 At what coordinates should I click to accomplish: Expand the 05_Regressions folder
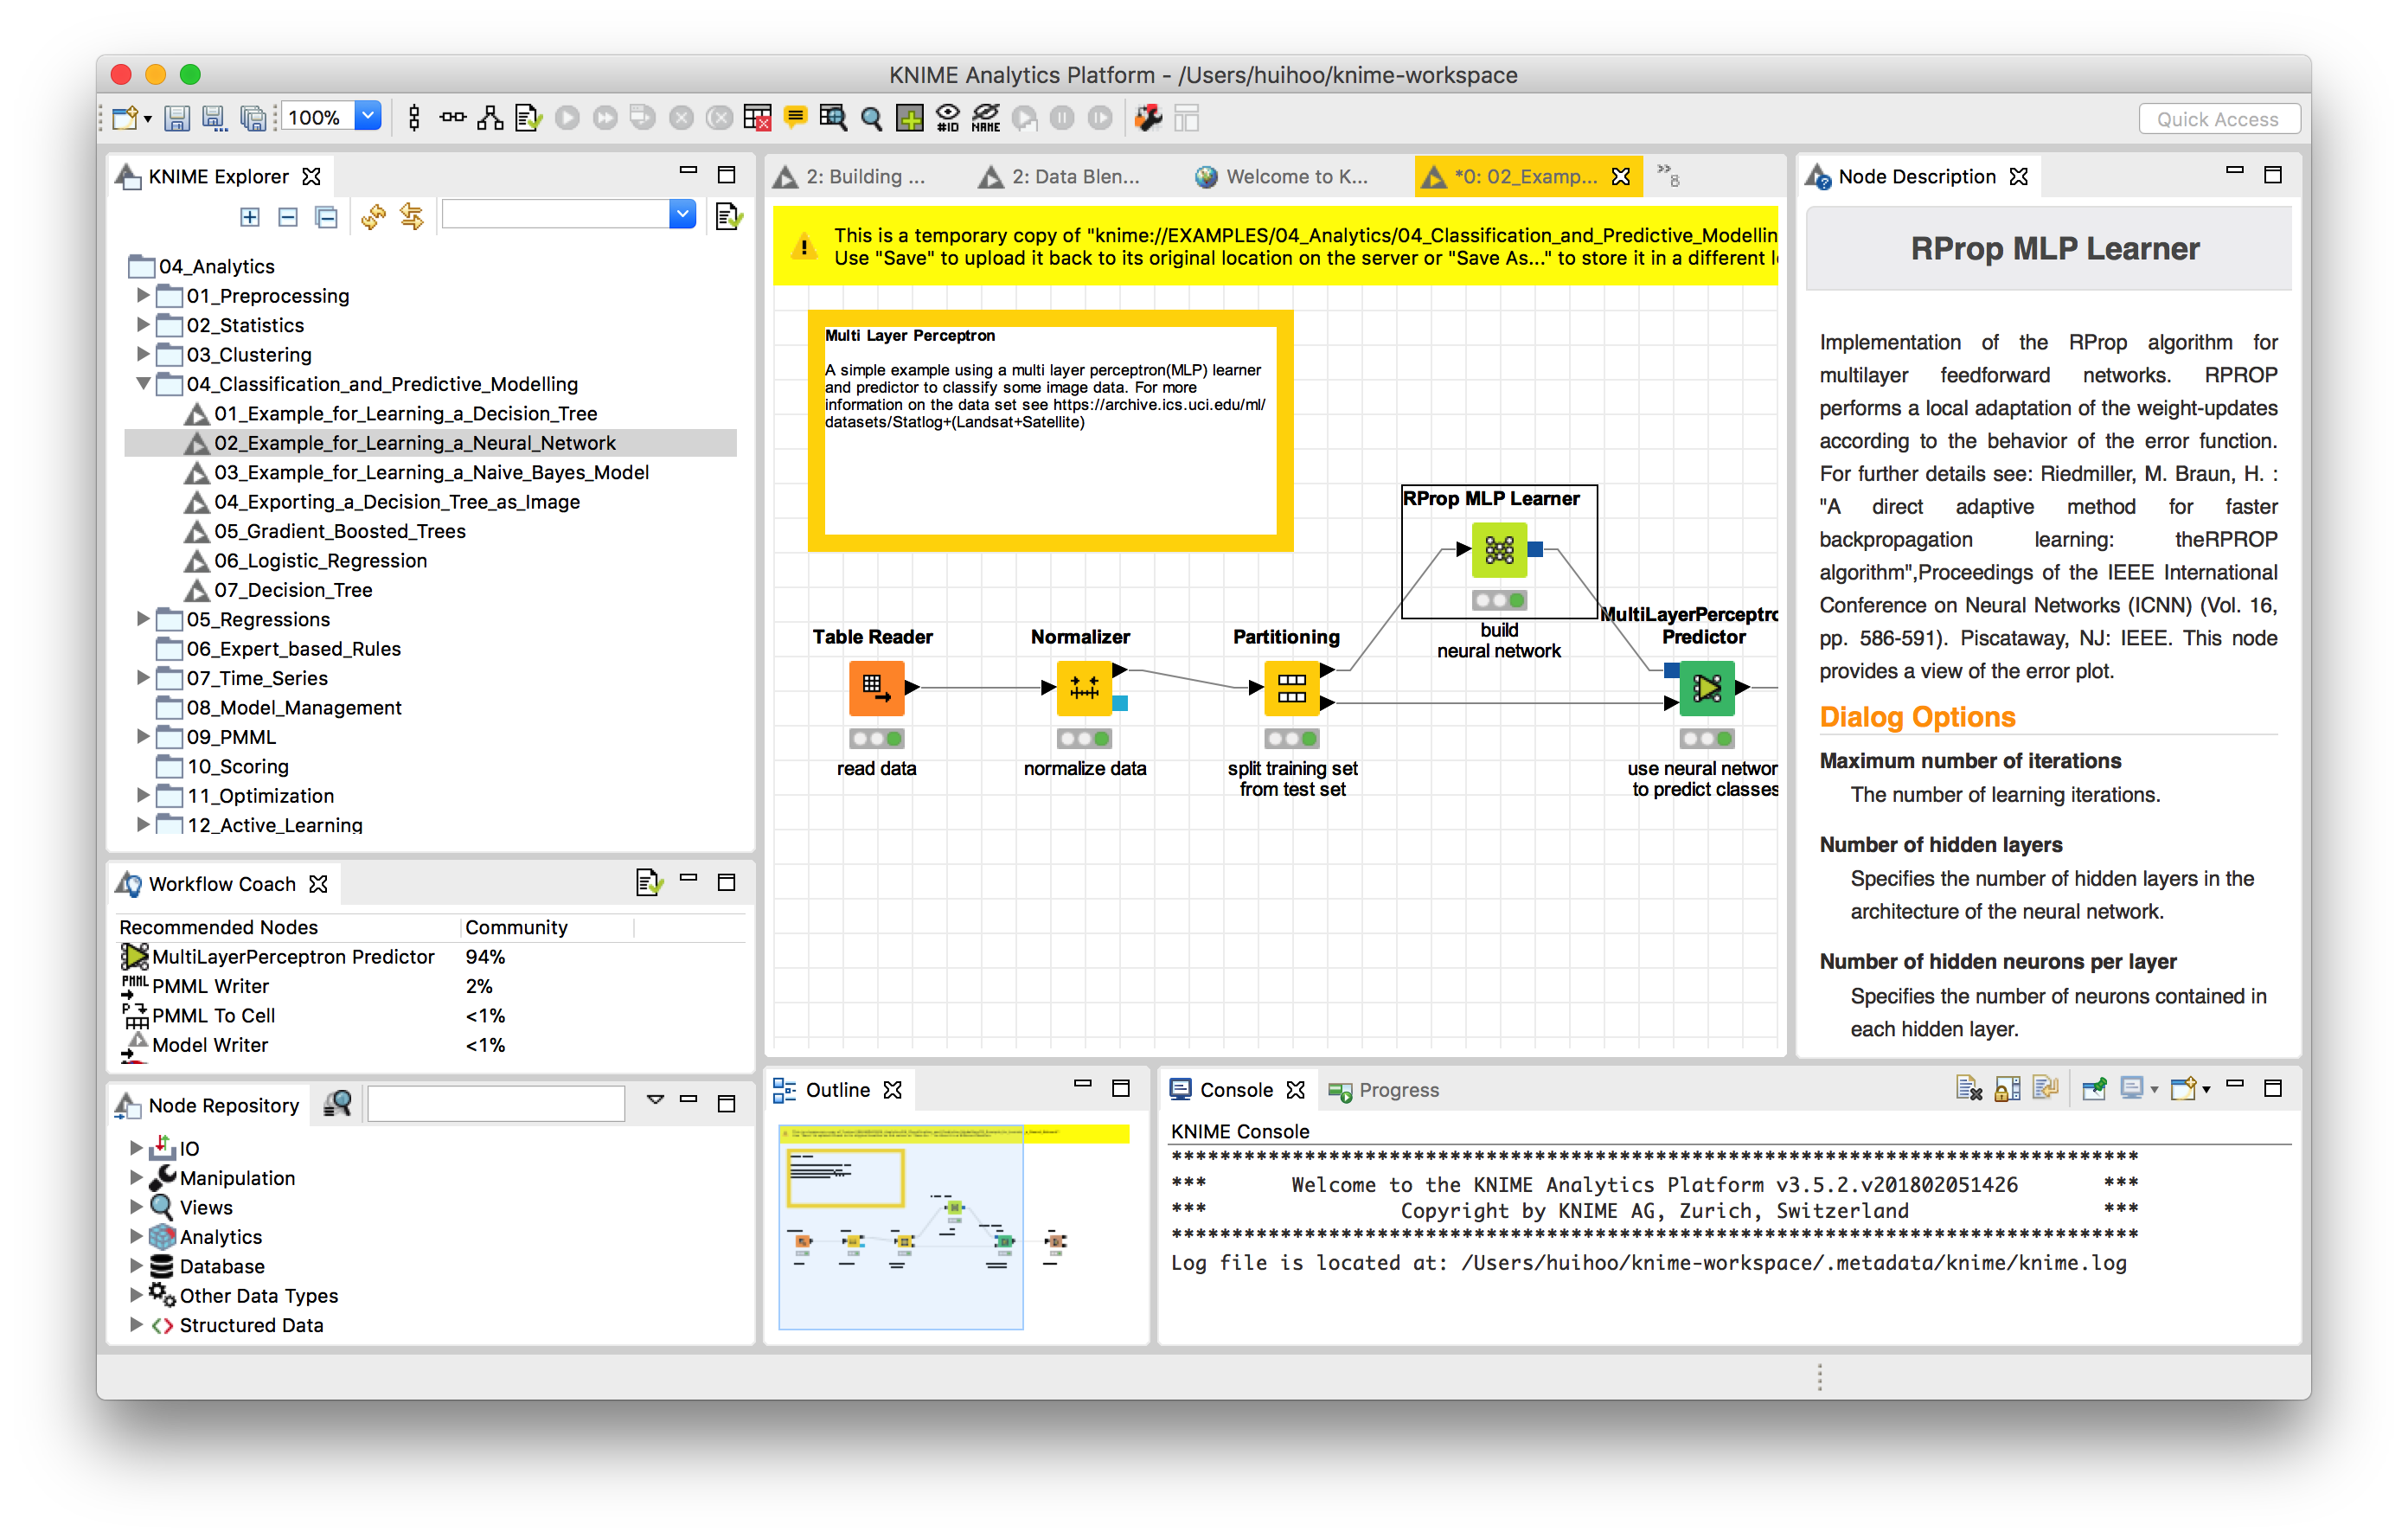(x=143, y=618)
